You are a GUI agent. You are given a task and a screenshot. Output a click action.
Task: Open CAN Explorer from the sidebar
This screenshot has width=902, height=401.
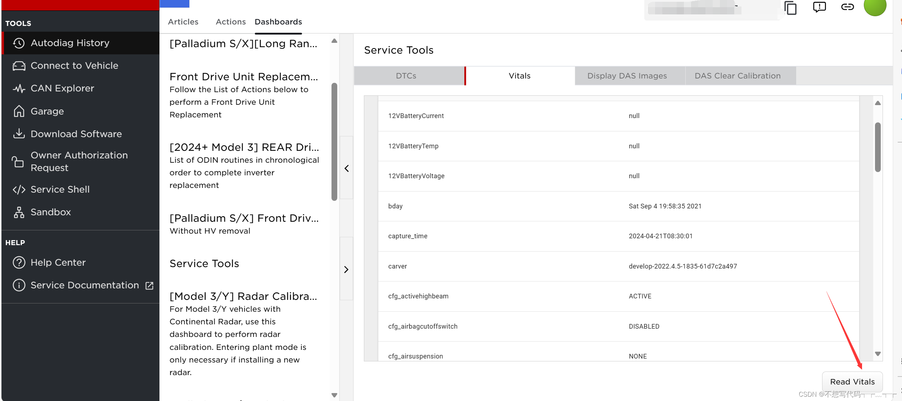(62, 89)
